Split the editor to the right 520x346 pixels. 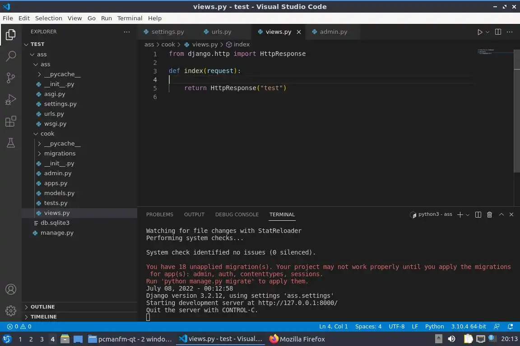coord(498,32)
